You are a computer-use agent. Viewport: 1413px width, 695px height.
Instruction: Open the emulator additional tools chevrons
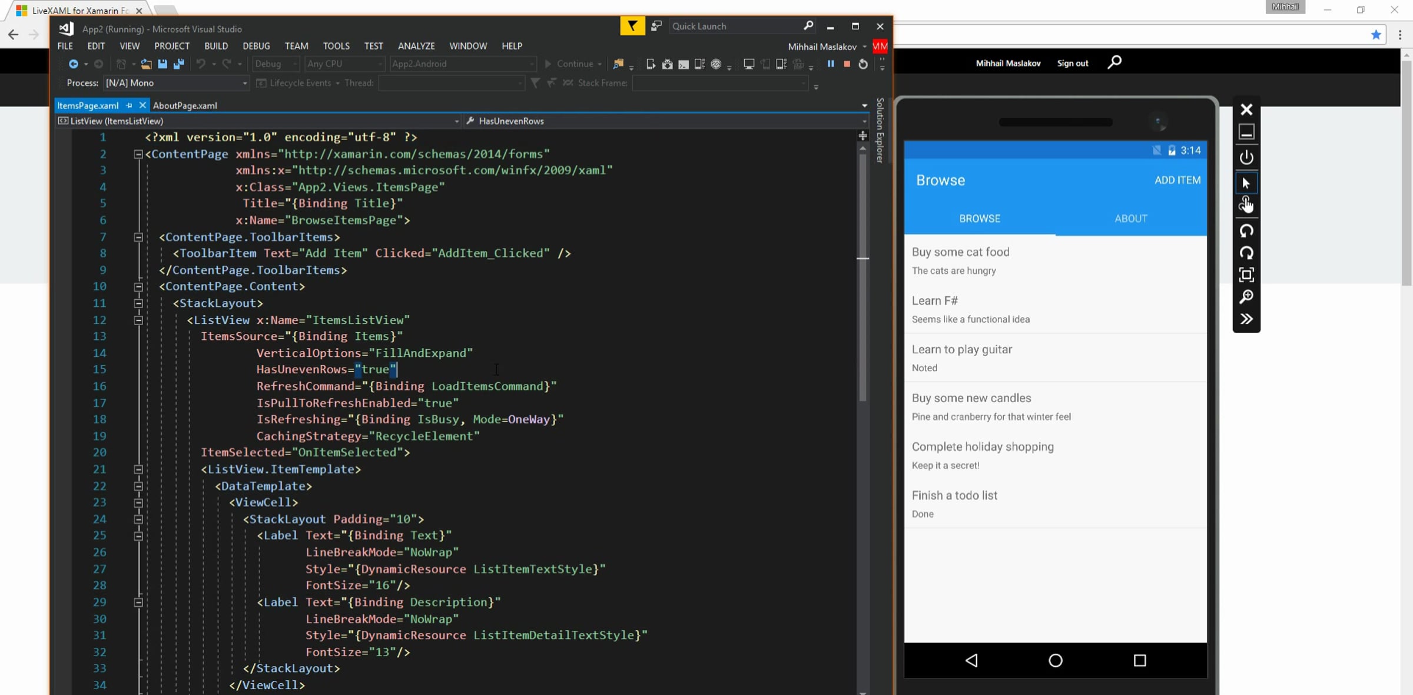(1246, 319)
